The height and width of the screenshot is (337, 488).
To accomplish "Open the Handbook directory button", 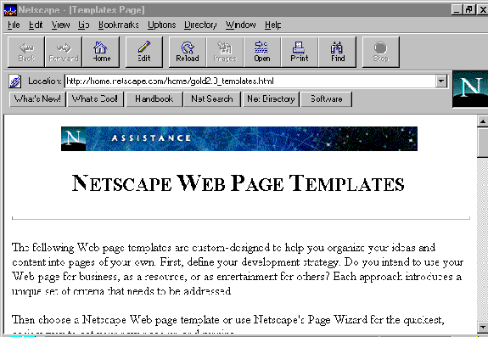I will click(x=154, y=99).
